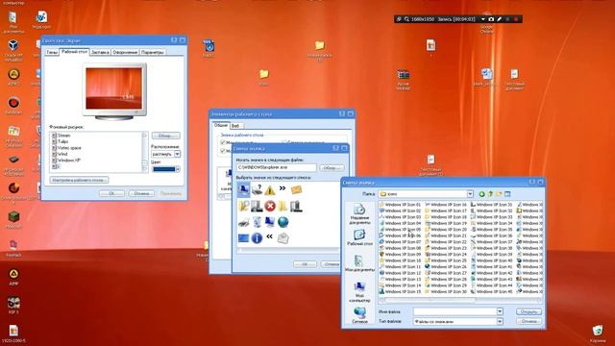Select the yellow envelope icon

(x=296, y=190)
